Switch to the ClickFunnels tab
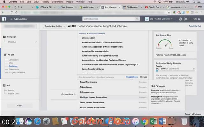 pyautogui.click(x=133, y=7)
